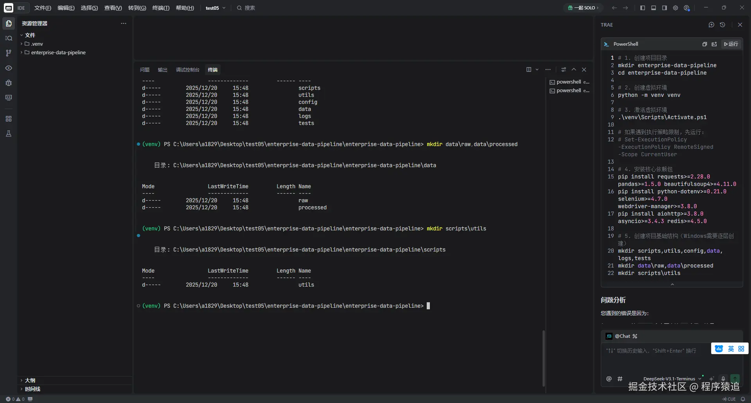Click the tools icon next to @Chat
This screenshot has width=751, height=403.
pos(635,336)
